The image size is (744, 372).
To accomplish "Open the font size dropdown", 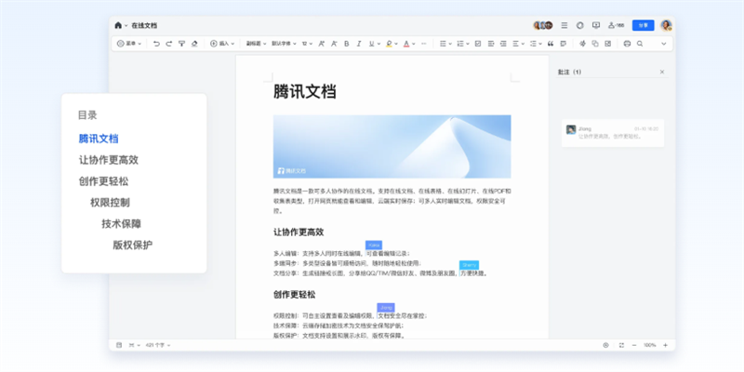I will [307, 44].
